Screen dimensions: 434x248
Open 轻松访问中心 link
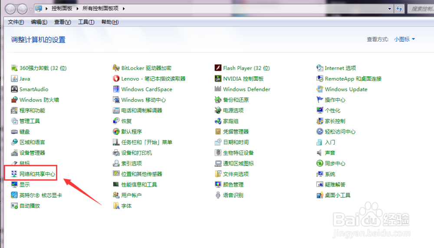pyautogui.click(x=340, y=132)
